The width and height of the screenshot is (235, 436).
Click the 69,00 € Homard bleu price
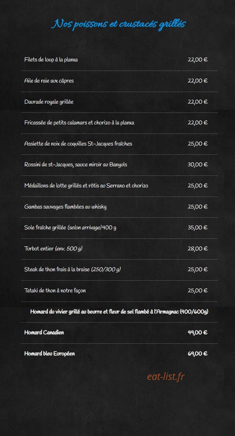tap(198, 353)
